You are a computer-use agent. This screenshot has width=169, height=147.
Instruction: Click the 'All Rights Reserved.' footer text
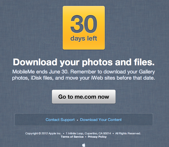[128, 134]
